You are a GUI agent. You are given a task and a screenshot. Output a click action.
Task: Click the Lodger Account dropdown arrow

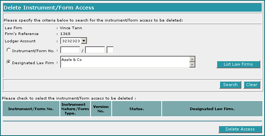click(84, 41)
